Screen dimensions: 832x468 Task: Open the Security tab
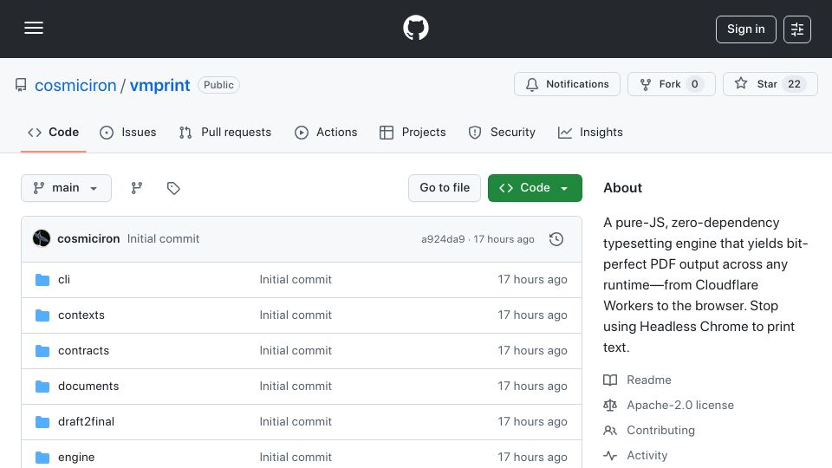pyautogui.click(x=502, y=132)
